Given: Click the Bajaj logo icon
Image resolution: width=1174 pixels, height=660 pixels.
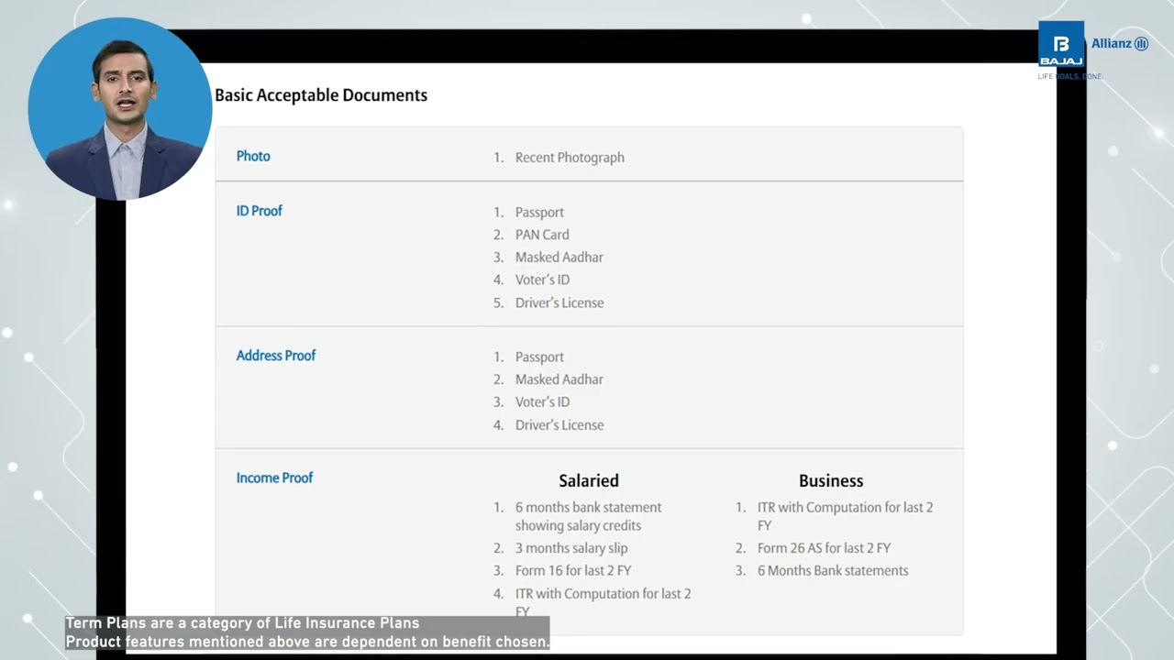Looking at the screenshot, I should coord(1061,44).
